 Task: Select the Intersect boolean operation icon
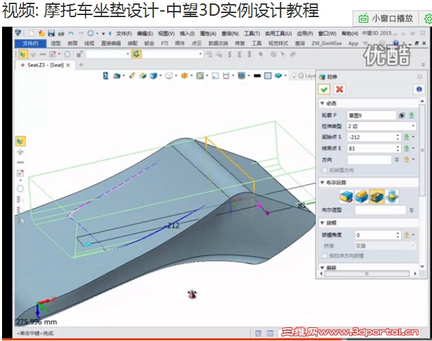tap(392, 197)
